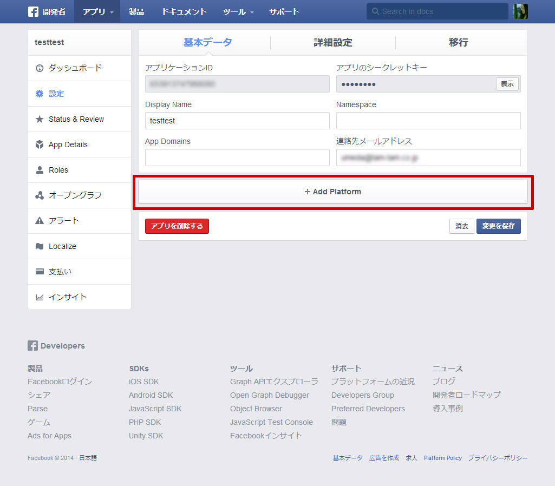Click the open graph nodes icon
Viewport: 555px width, 486px height.
[x=40, y=195]
